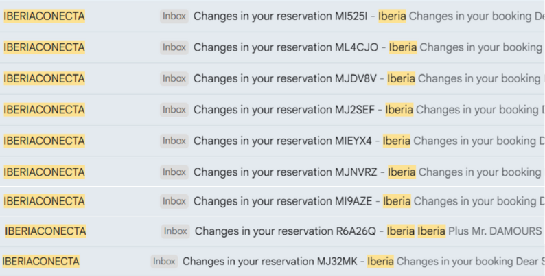Viewport: 545px width, 276px height.
Task: Click Inbox label beside reservation MI9AZE
Action: [174, 201]
